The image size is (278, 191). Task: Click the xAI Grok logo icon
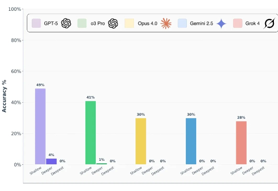tap(269, 23)
